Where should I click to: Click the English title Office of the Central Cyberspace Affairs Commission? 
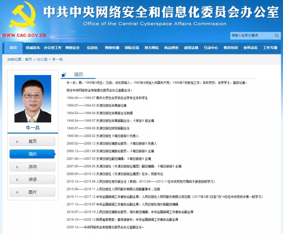[x=155, y=24]
